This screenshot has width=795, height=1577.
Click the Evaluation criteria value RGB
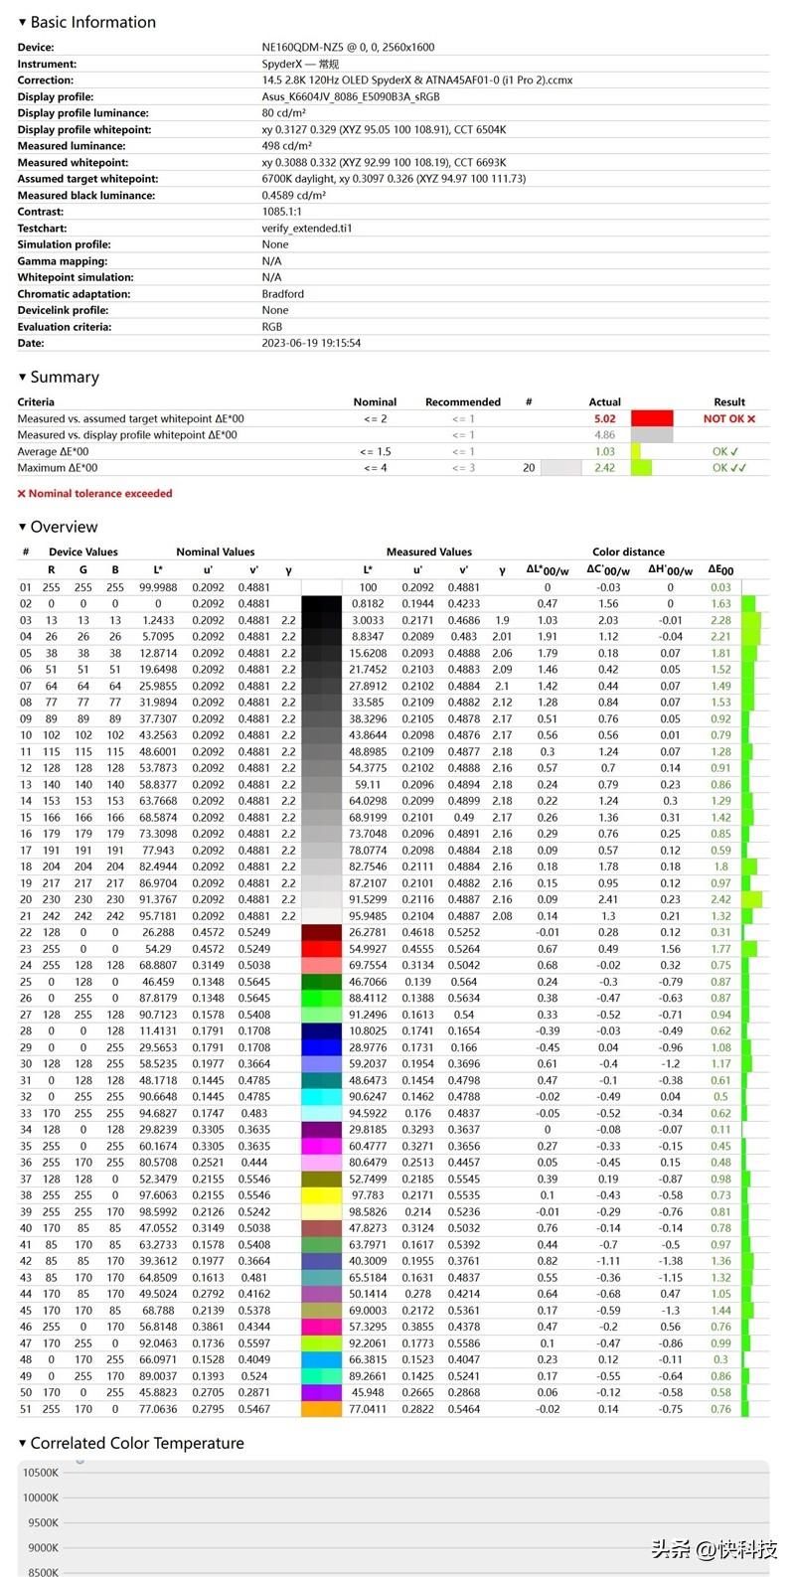[x=272, y=327]
